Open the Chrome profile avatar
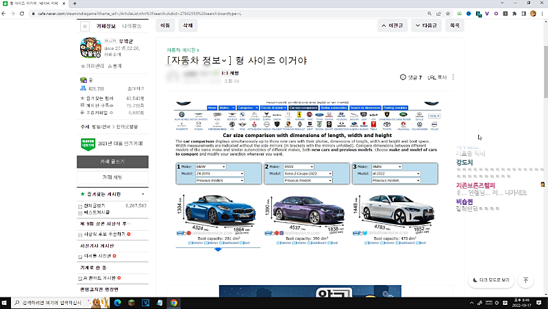This screenshot has width=548, height=309. click(x=532, y=12)
